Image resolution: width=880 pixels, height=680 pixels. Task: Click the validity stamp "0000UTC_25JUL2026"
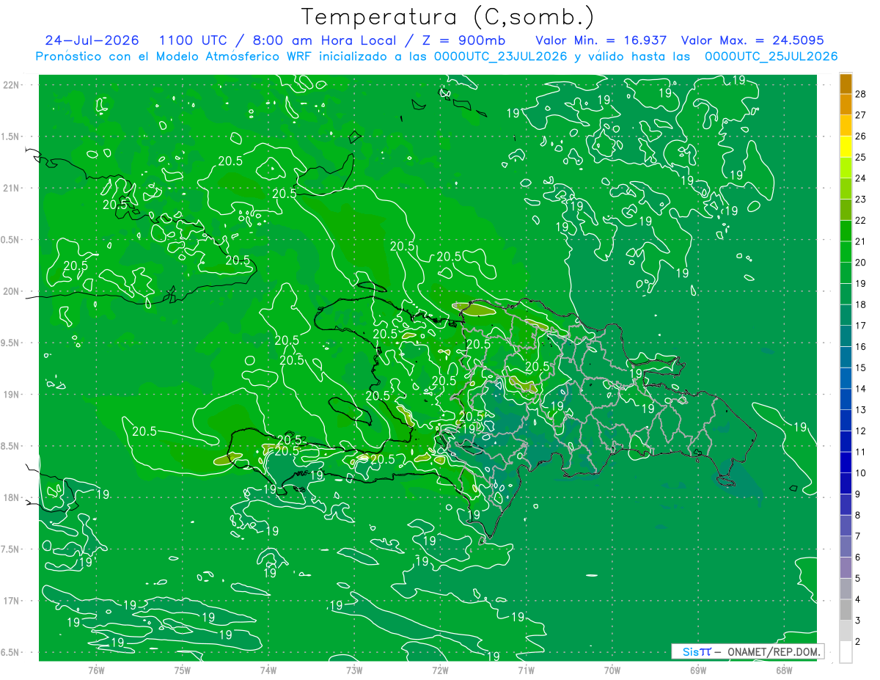point(771,56)
